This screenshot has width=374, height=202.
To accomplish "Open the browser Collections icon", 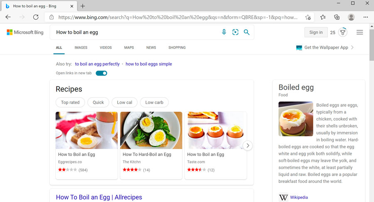I will tap(337, 17).
